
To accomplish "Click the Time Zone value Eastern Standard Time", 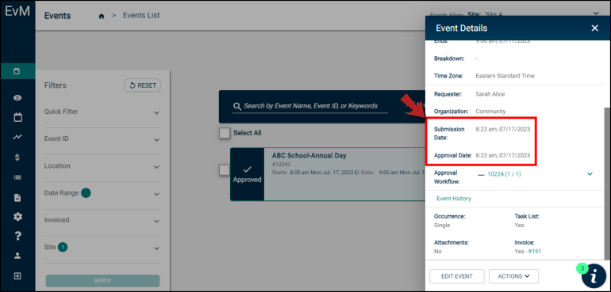I will [x=505, y=76].
